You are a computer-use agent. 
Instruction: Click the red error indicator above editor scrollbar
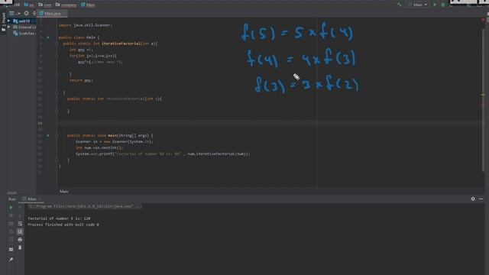pyautogui.click(x=483, y=20)
